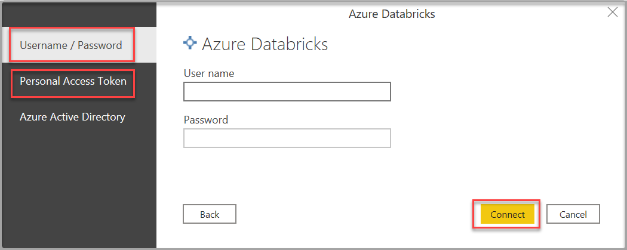
Task: Choose token-based sign-in from the sidebar
Action: pyautogui.click(x=73, y=81)
